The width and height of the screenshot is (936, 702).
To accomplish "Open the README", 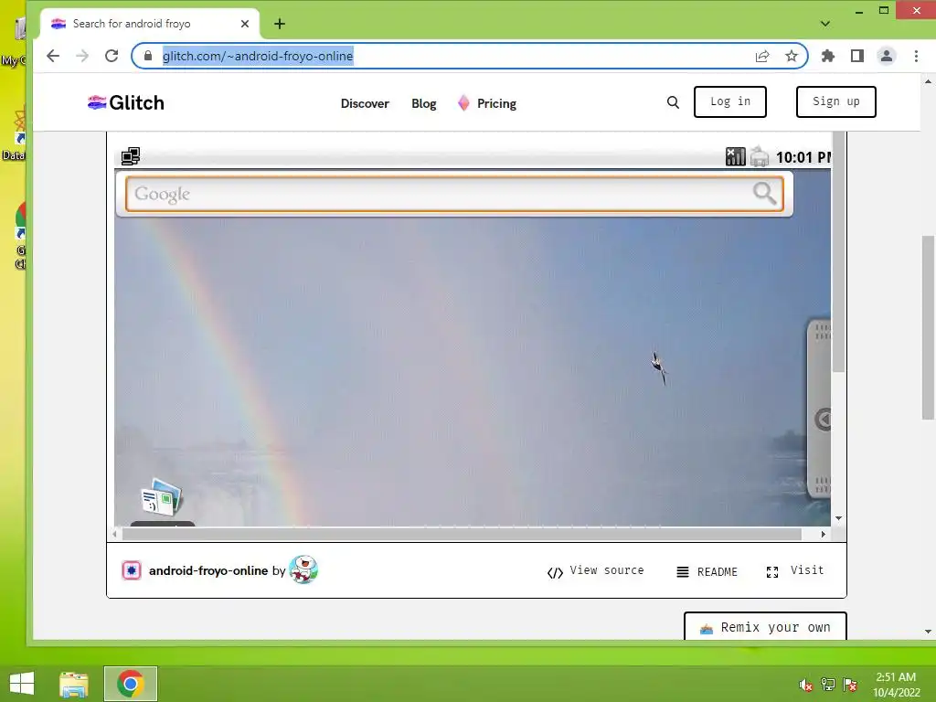I will pos(707,572).
